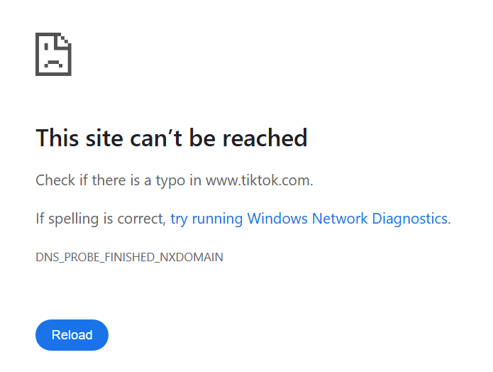
Task: Click "try running" at the link start
Action: coord(206,219)
